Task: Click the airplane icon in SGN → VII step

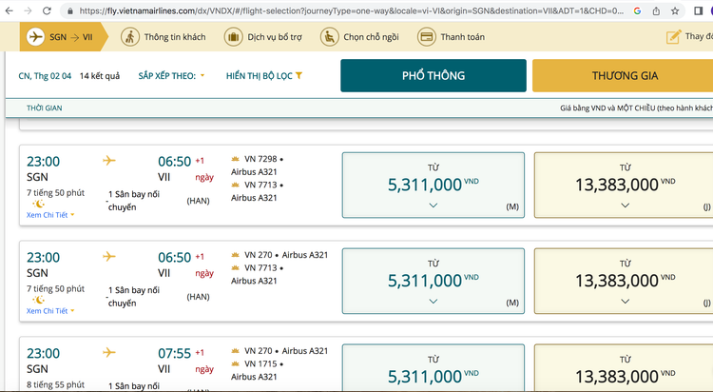Action: pyautogui.click(x=37, y=37)
